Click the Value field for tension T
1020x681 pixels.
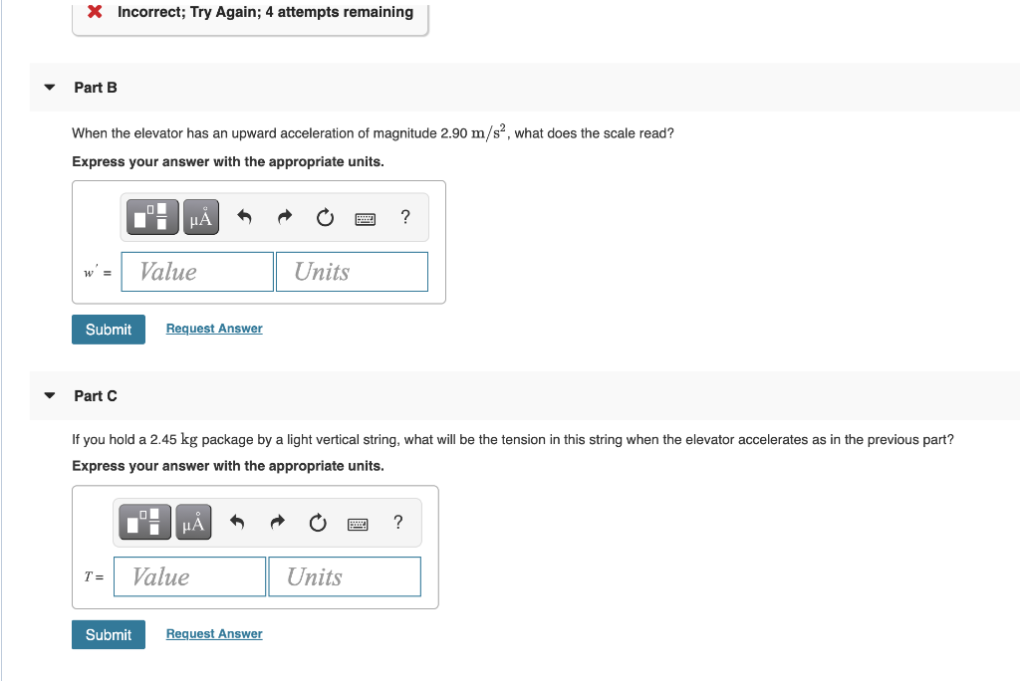[x=188, y=575]
